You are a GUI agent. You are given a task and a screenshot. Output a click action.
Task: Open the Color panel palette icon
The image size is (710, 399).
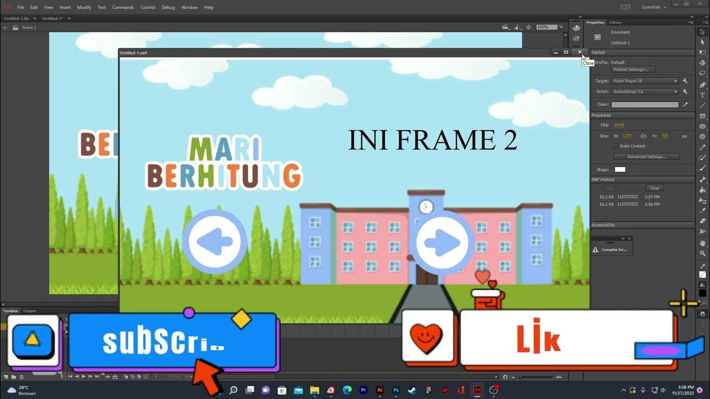(x=576, y=28)
